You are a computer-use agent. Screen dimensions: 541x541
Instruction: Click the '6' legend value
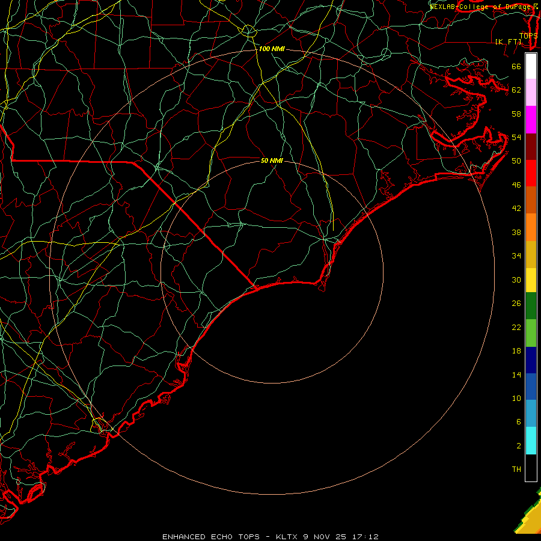click(518, 421)
